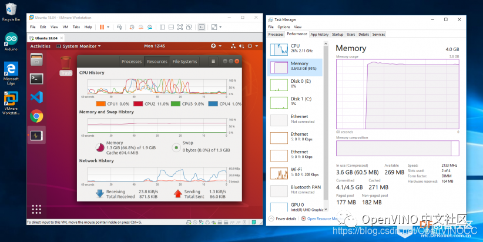Select CPU in Task Manager performance list

(295, 49)
